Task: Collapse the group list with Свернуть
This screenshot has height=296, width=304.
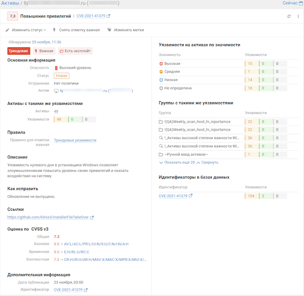Action: point(207,163)
